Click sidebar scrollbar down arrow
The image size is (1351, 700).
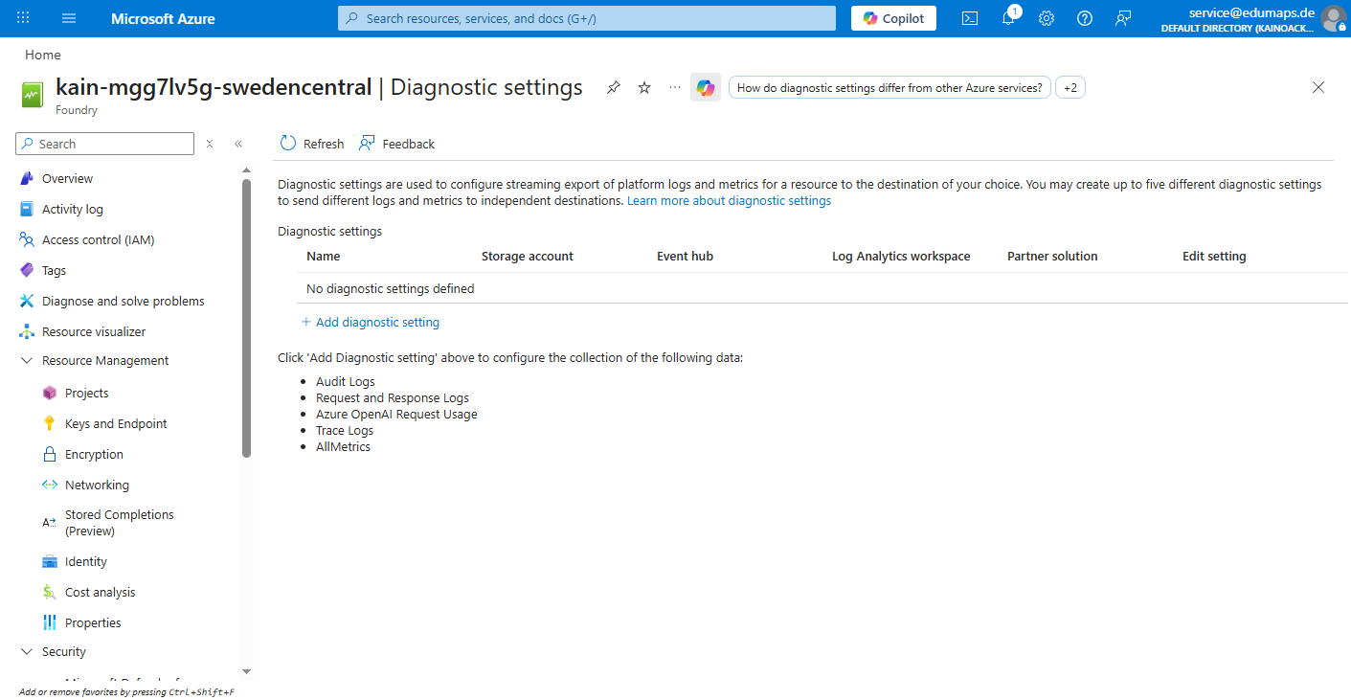click(x=246, y=672)
